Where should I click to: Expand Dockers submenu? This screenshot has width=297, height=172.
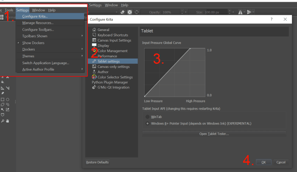(50, 49)
